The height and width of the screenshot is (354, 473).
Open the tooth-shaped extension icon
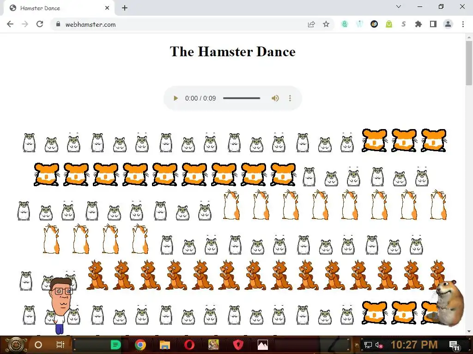click(359, 24)
